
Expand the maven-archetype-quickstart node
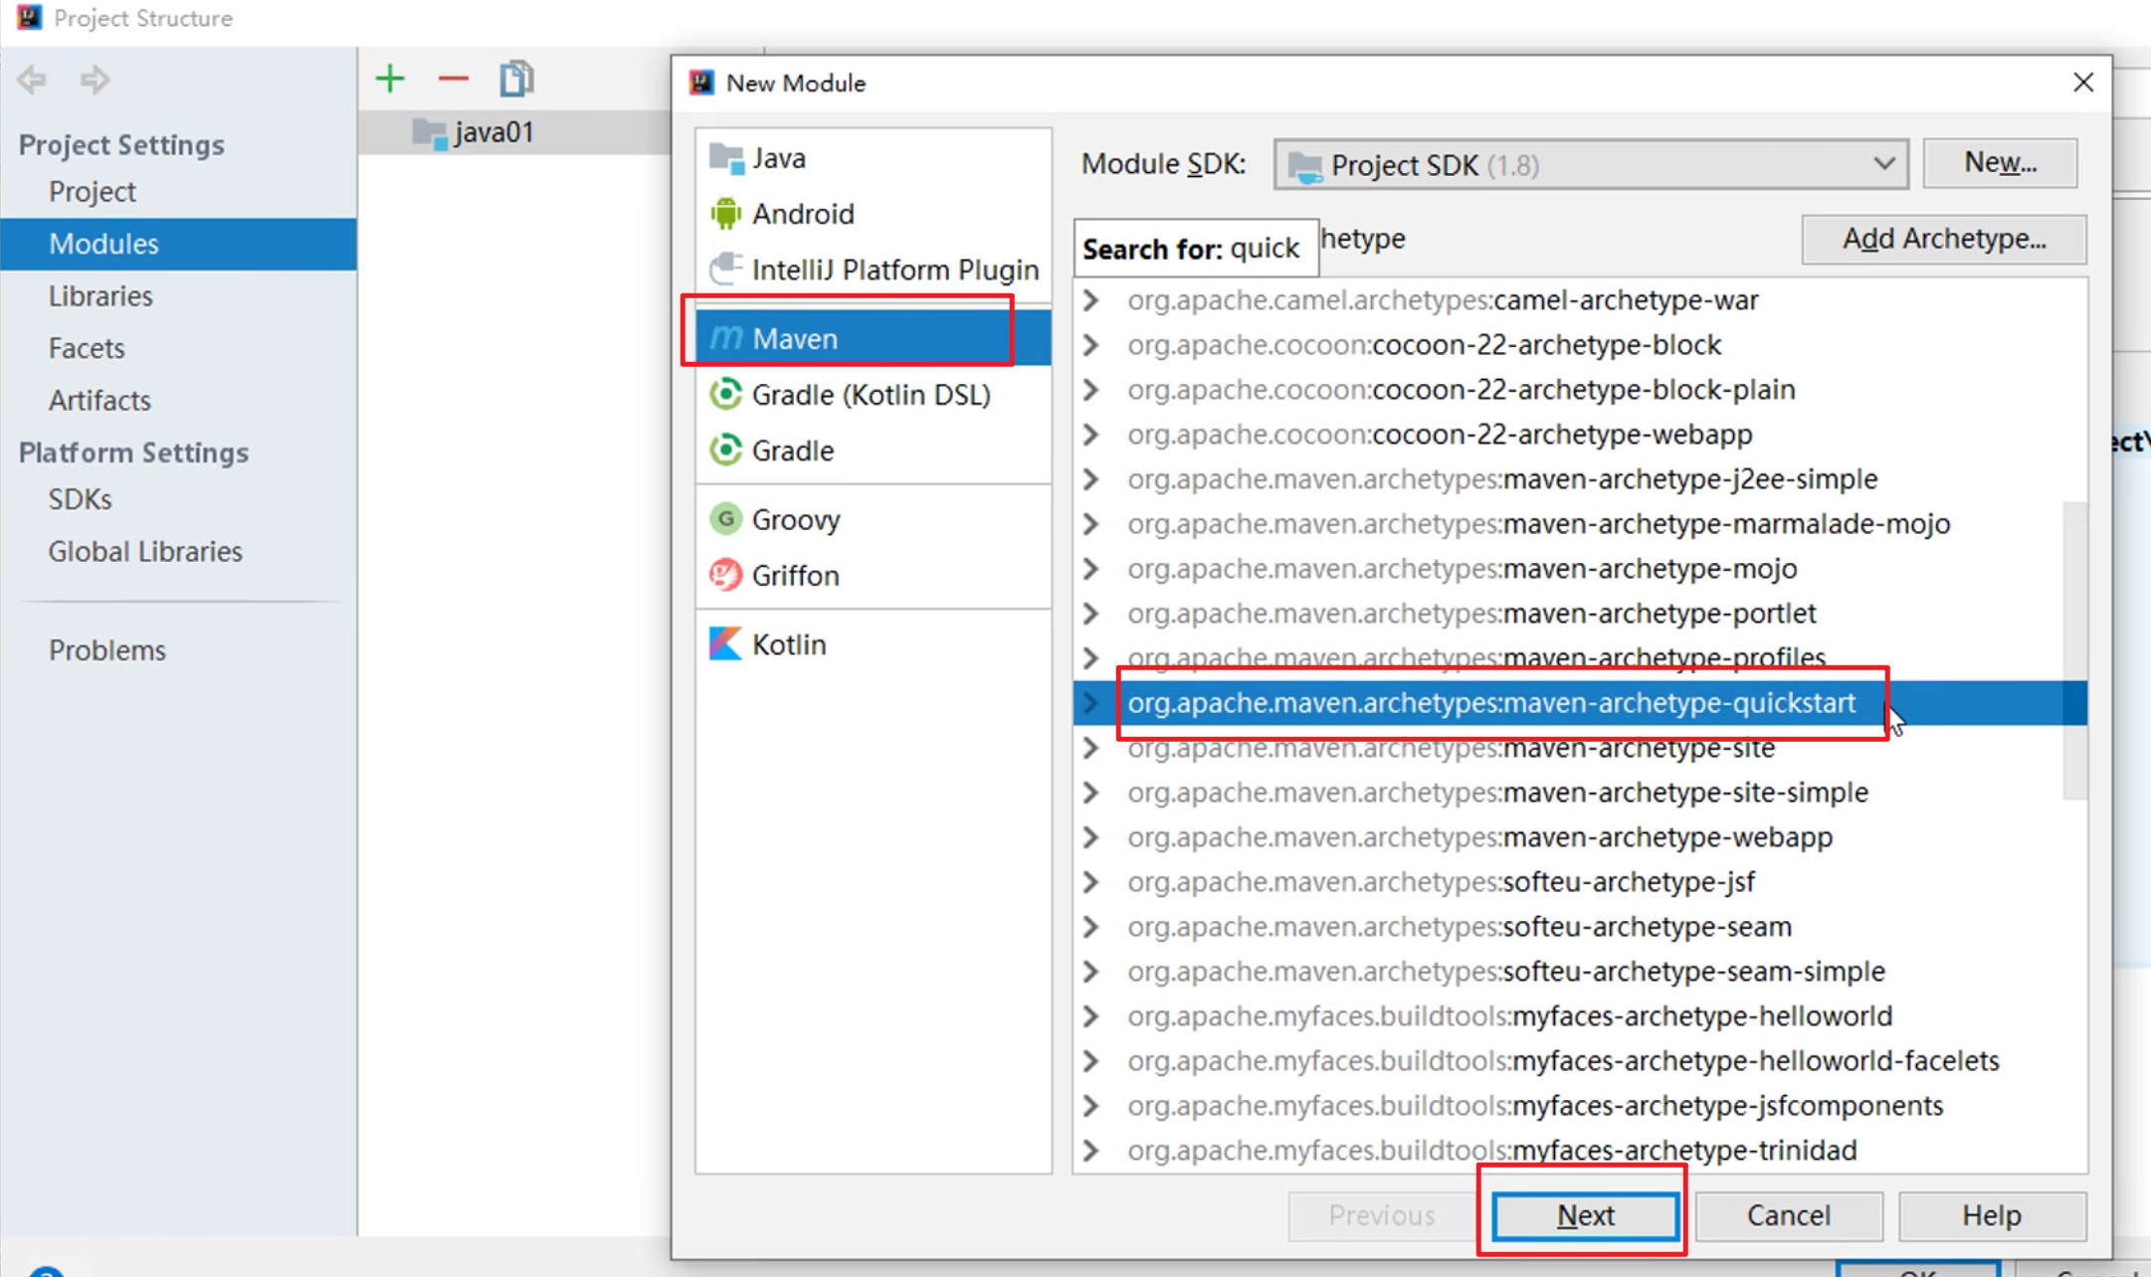click(1091, 703)
